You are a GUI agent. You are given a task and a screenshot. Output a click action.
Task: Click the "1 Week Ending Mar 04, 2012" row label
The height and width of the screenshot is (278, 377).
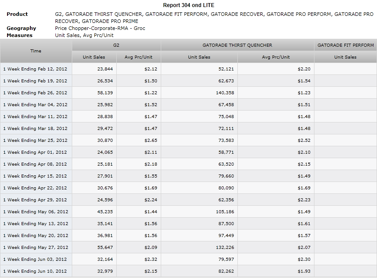point(35,104)
